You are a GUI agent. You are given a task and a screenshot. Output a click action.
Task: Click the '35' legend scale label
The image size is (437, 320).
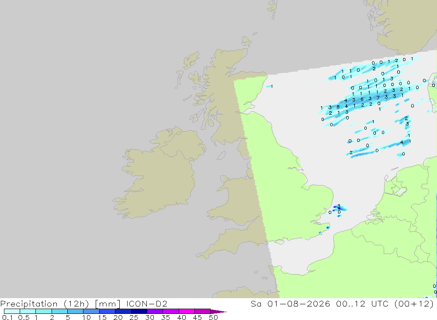[x=166, y=317]
